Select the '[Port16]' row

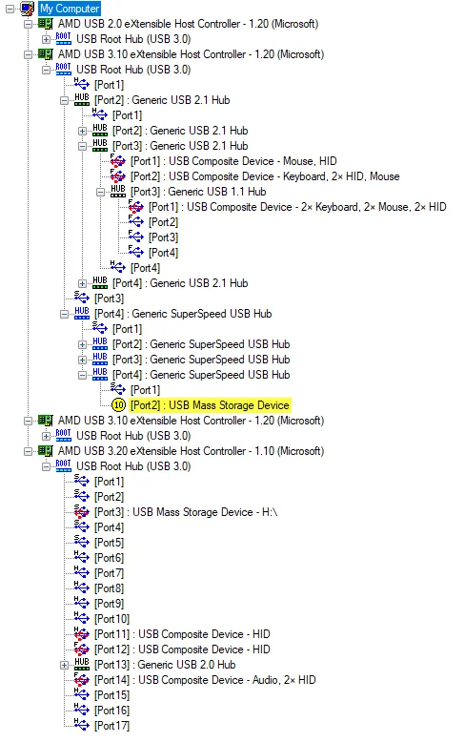click(x=112, y=711)
